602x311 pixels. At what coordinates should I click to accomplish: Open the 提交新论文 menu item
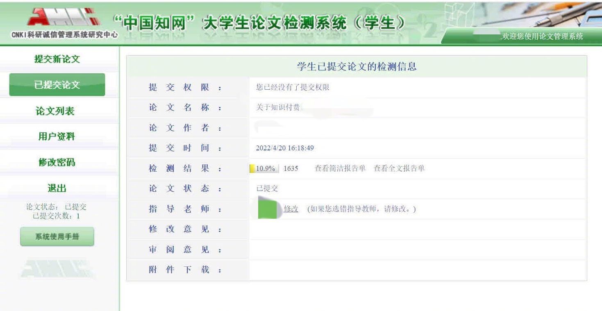pos(57,59)
